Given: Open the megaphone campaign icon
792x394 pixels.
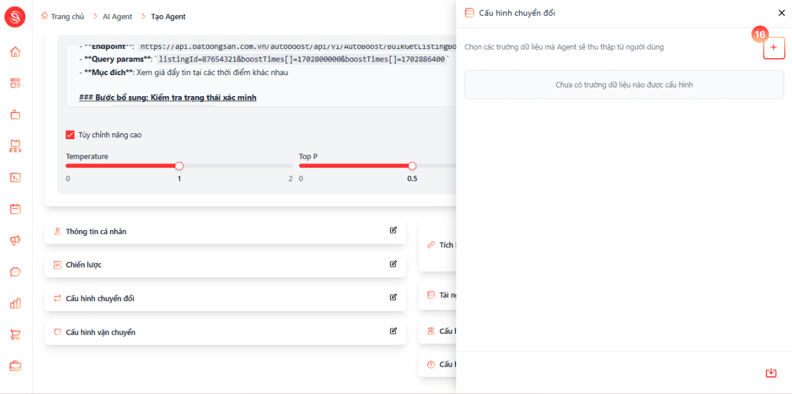Looking at the screenshot, I should (x=15, y=240).
